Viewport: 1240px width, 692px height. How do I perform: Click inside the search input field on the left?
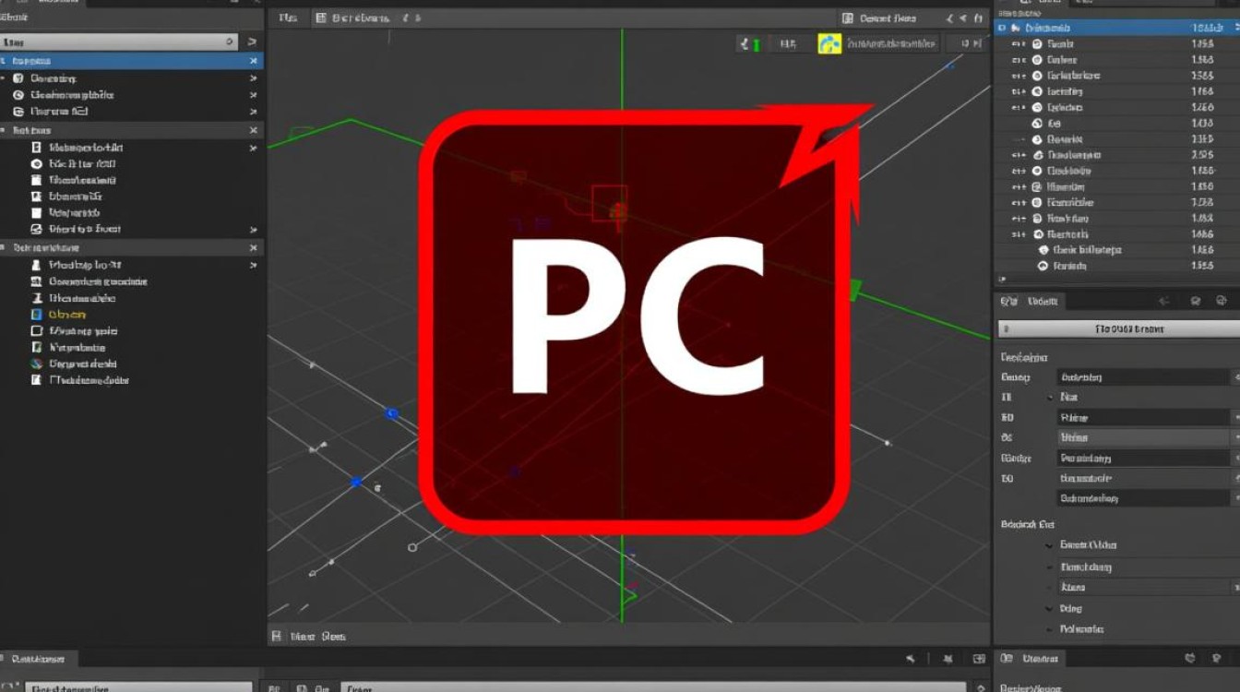click(120, 41)
